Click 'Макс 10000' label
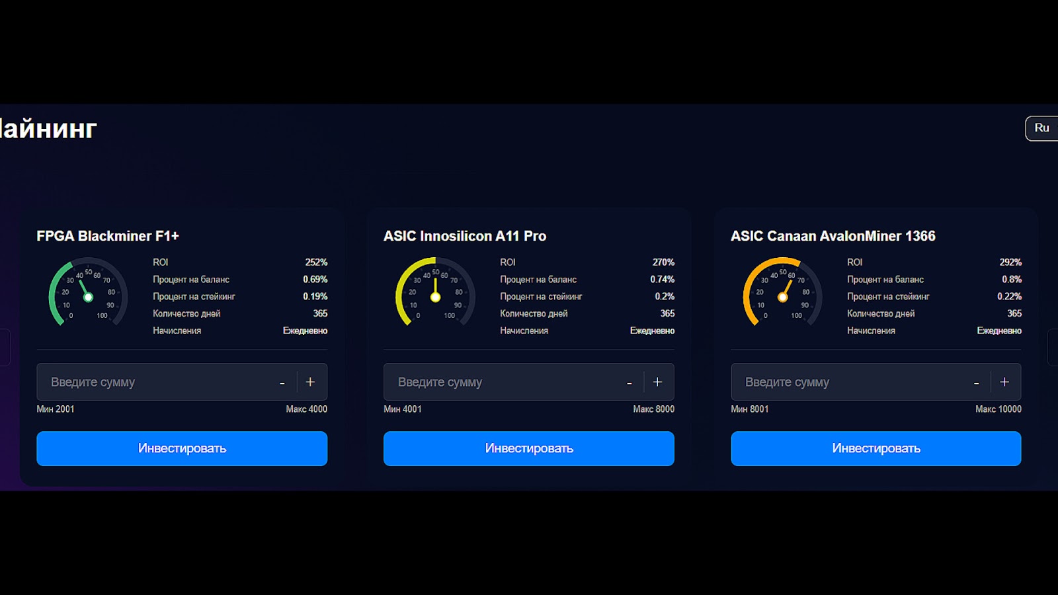This screenshot has height=595, width=1058. coord(998,409)
